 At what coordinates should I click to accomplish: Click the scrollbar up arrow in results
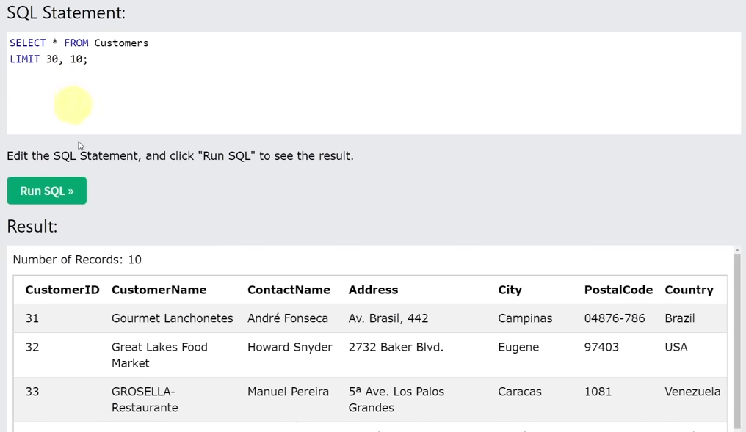737,250
